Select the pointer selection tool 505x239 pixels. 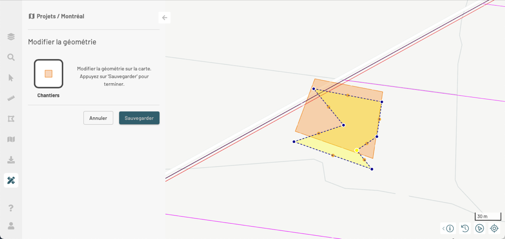(11, 78)
